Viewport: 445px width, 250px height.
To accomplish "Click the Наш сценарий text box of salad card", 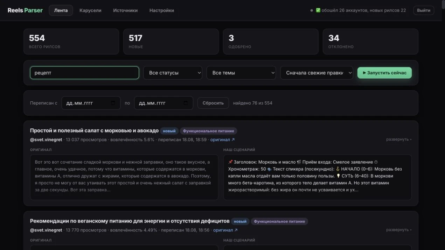I will click(317, 177).
